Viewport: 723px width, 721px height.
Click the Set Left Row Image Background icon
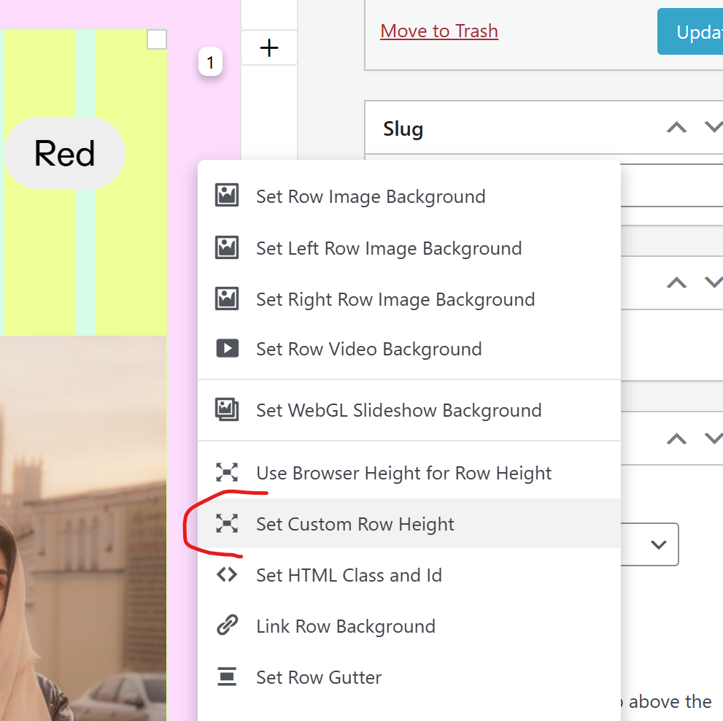tap(227, 247)
